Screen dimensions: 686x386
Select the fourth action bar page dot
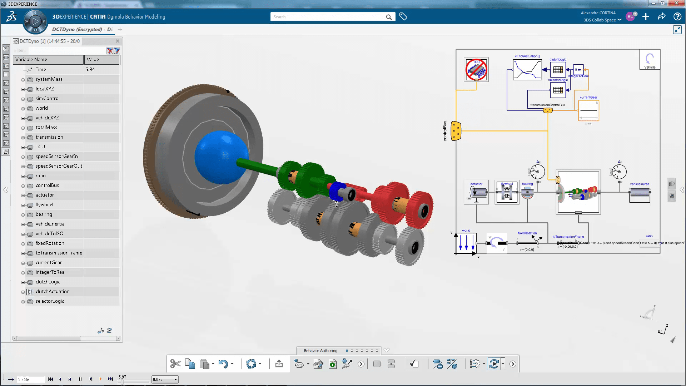tap(362, 351)
